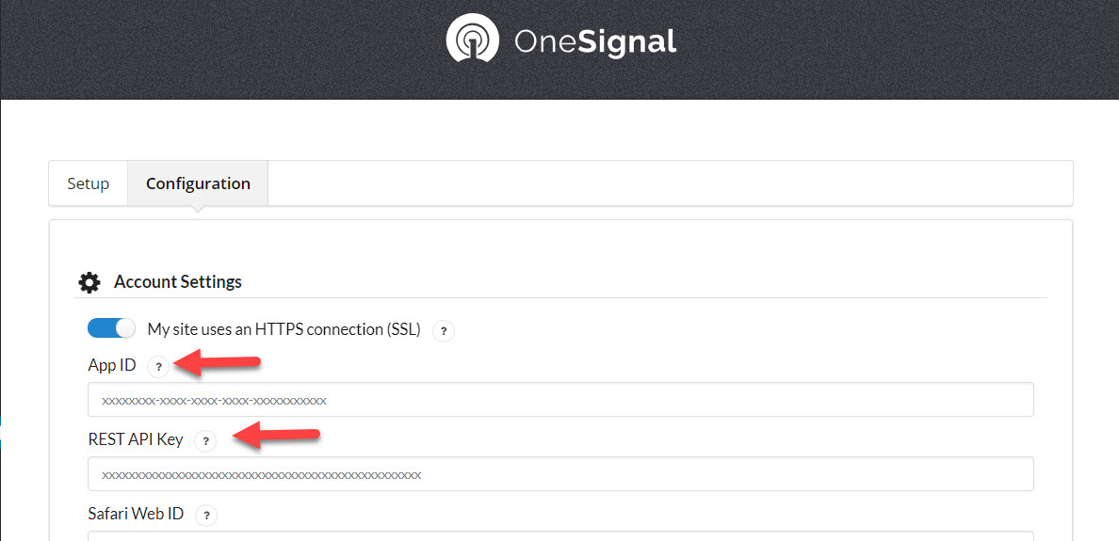The width and height of the screenshot is (1119, 541).
Task: Click the Safari Web ID label
Action: [x=136, y=514]
